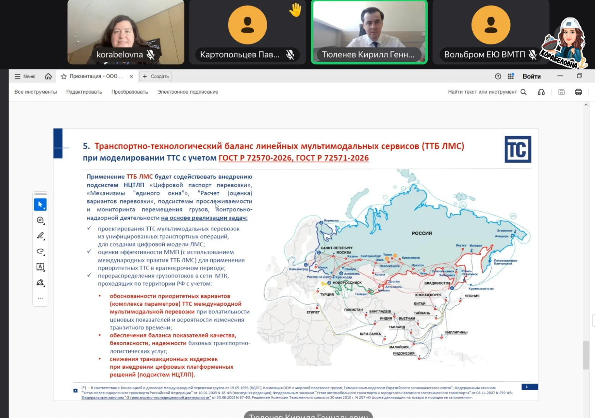Click the ШРИ-ЛАНКА label on the map
Image resolution: width=595 pixels, height=418 pixels.
point(370,334)
